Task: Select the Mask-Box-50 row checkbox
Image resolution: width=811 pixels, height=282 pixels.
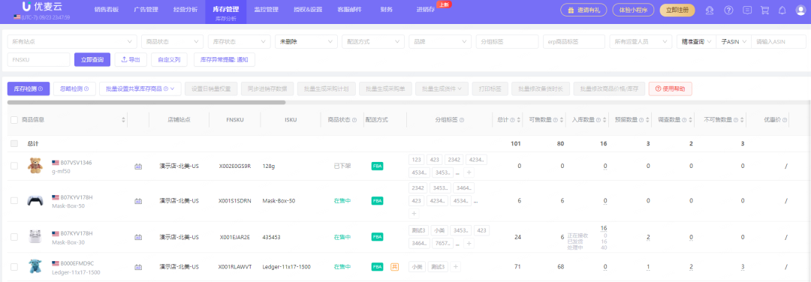Action: [14, 200]
